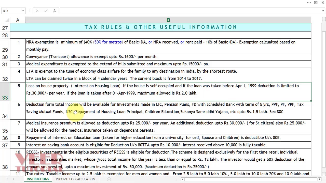This screenshot has width=326, height=183.
Task: Click the three-dots more options icon
Action: [309, 3]
